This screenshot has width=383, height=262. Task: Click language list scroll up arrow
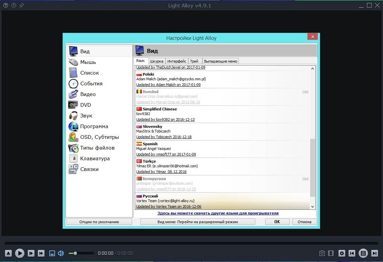pyautogui.click(x=312, y=69)
